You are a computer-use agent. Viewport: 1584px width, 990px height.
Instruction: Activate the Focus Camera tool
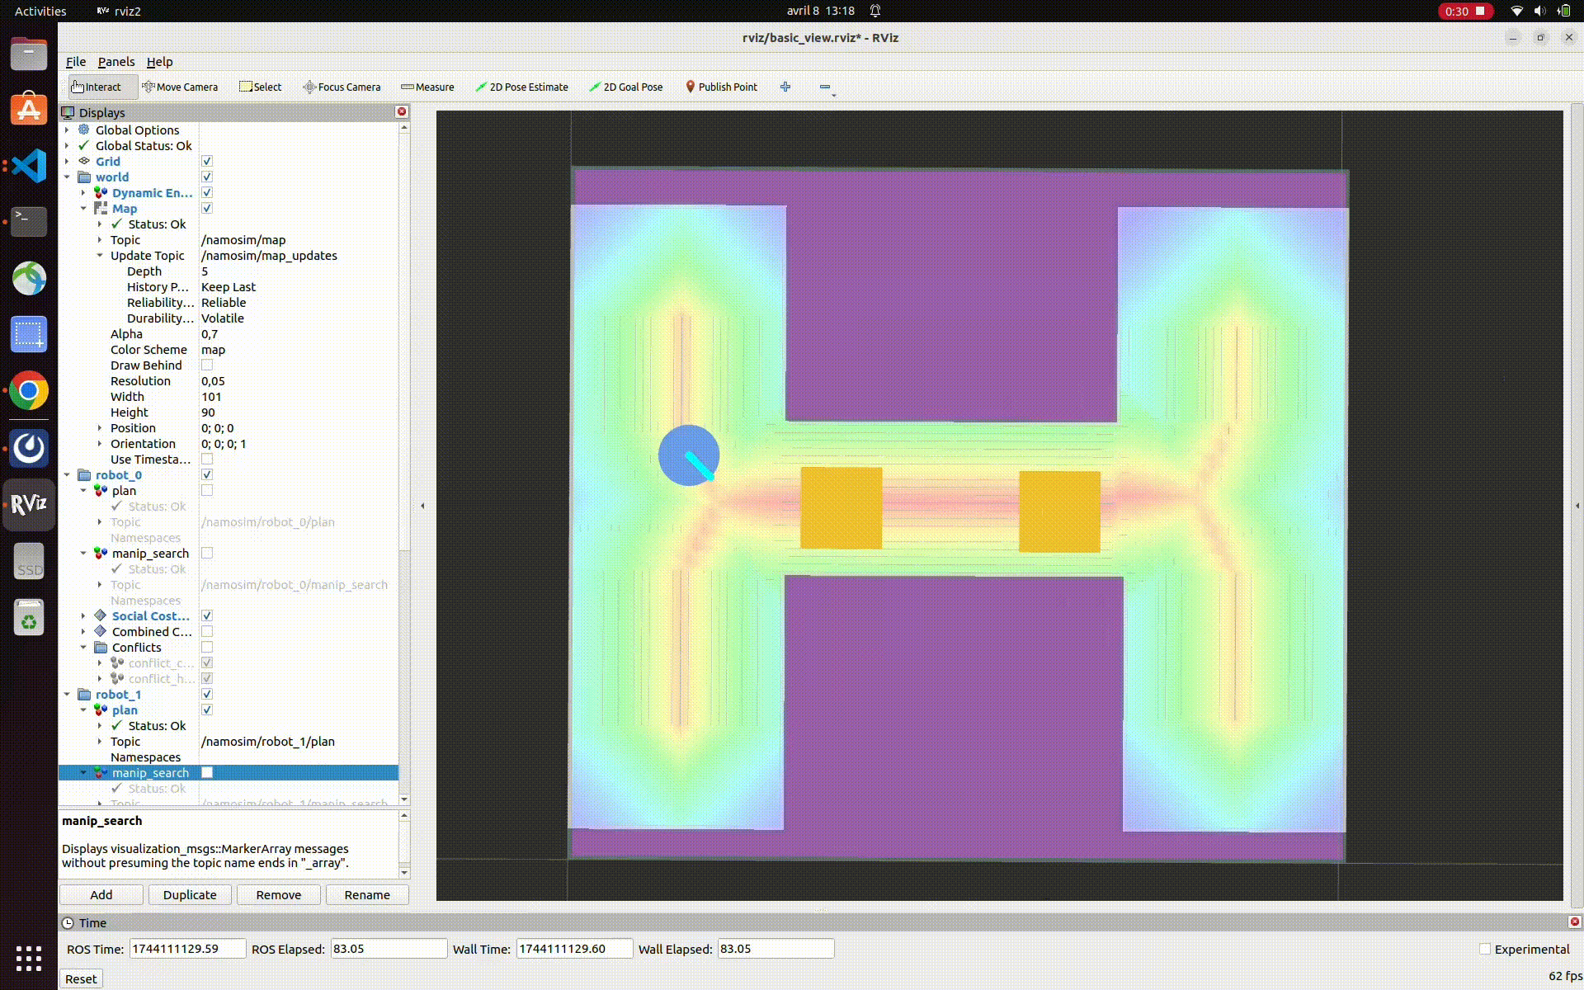point(342,87)
